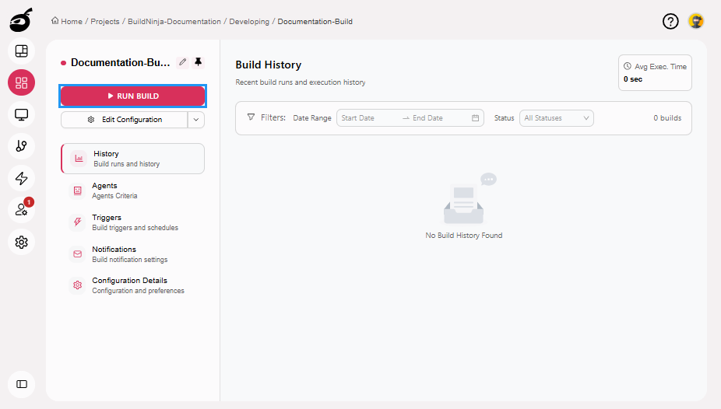Expand the Edit Configuration dropdown arrow

coord(196,120)
